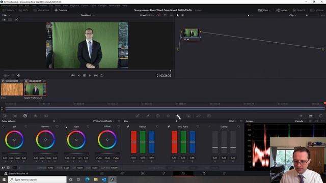Open the Key palette
Screen dimensions: 326x183
pos(188,116)
